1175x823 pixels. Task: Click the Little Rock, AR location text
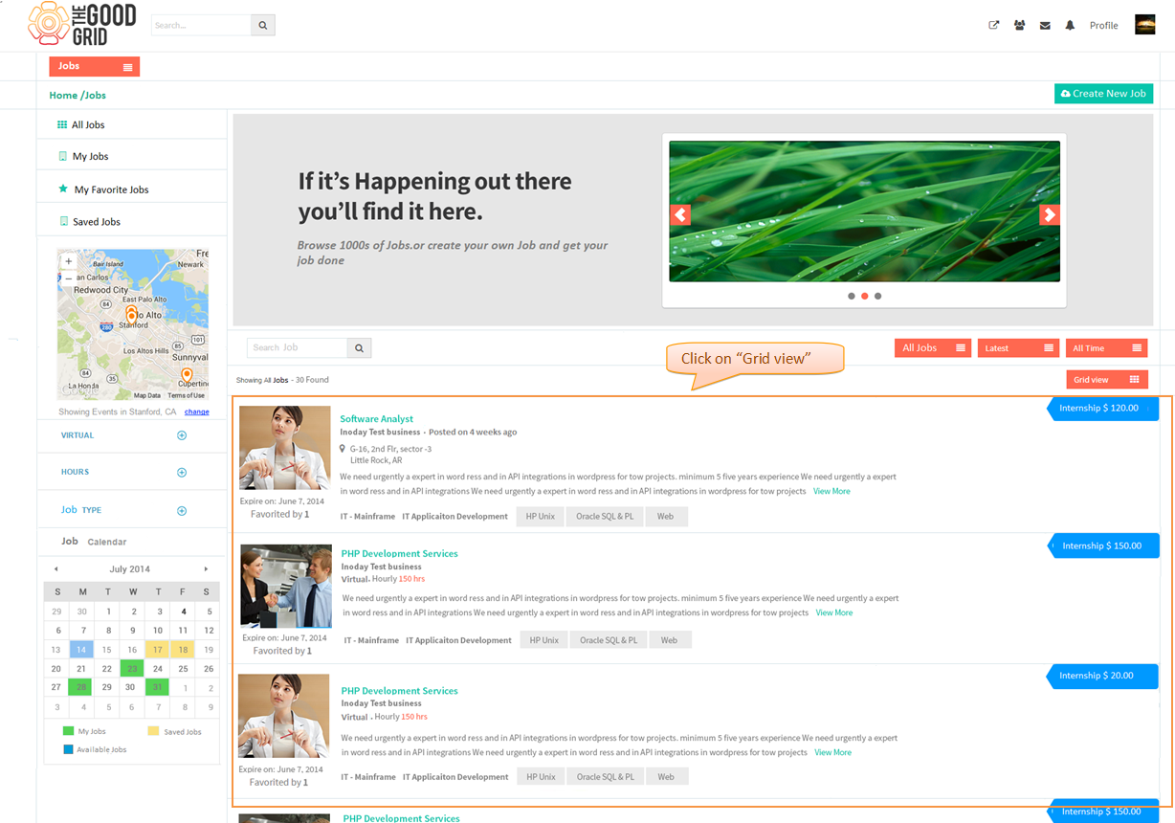(376, 460)
